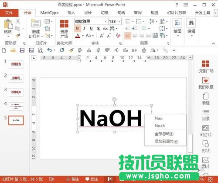Click the Print Preview magnifier icon
The image size is (218, 183).
point(40,50)
